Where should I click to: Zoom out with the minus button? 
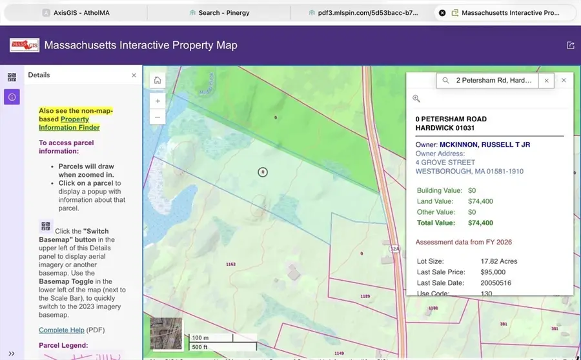pyautogui.click(x=158, y=117)
